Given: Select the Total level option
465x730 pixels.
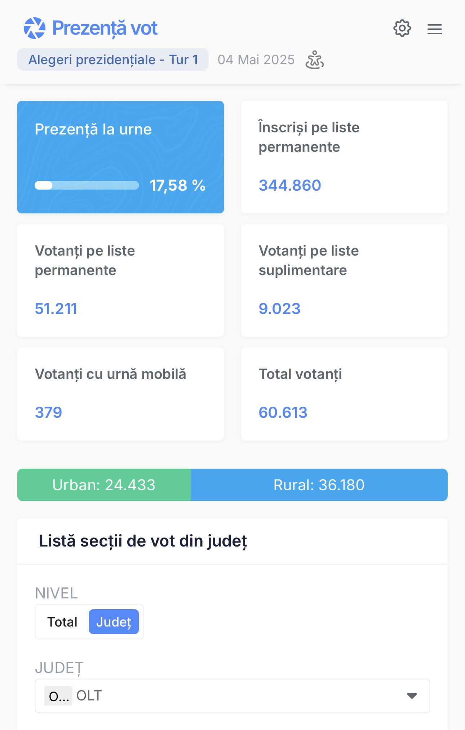Looking at the screenshot, I should pyautogui.click(x=62, y=622).
